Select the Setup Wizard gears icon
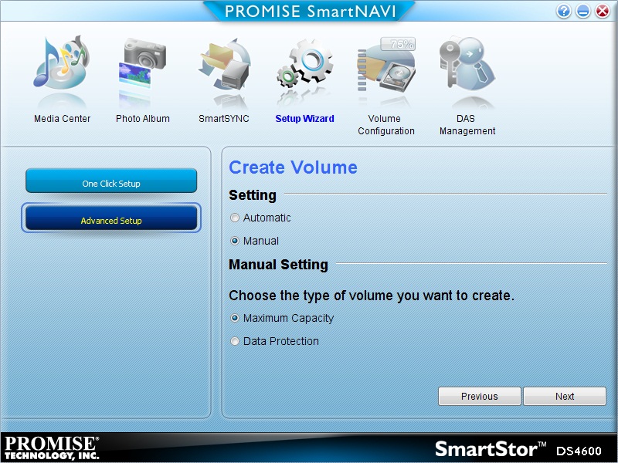Image resolution: width=618 pixels, height=463 pixels. [304, 63]
